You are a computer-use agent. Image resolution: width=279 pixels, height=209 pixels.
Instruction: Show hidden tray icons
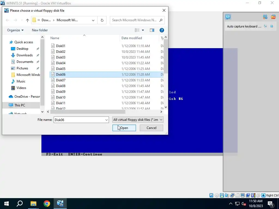tap(231, 204)
